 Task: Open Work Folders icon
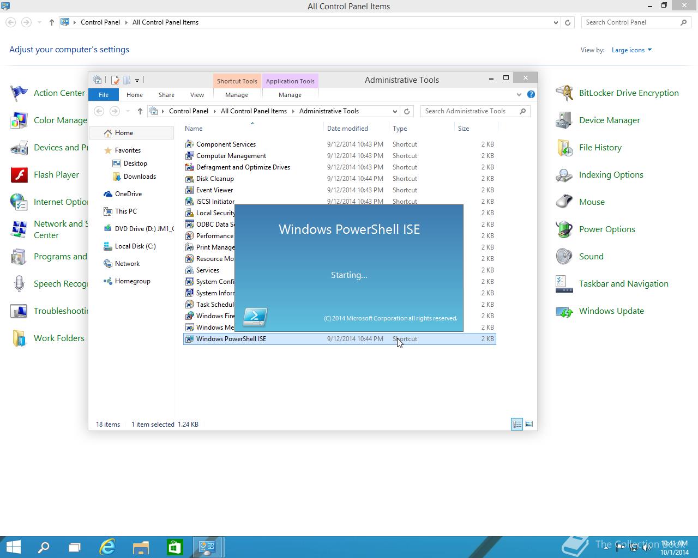(19, 338)
